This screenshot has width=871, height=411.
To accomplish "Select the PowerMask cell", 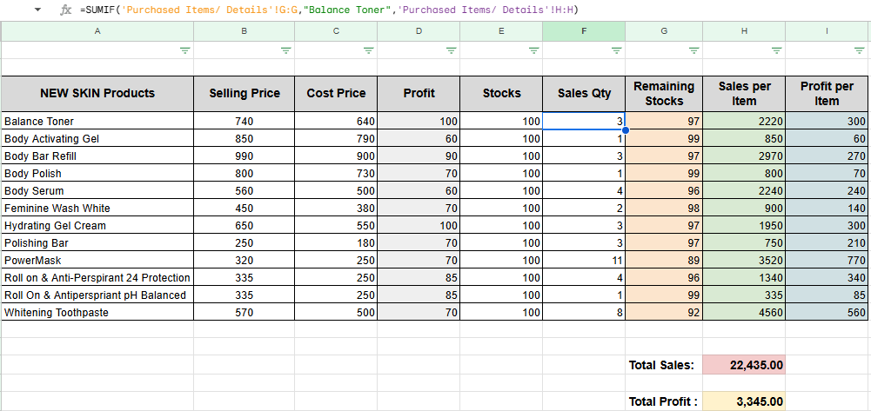I will (97, 260).
